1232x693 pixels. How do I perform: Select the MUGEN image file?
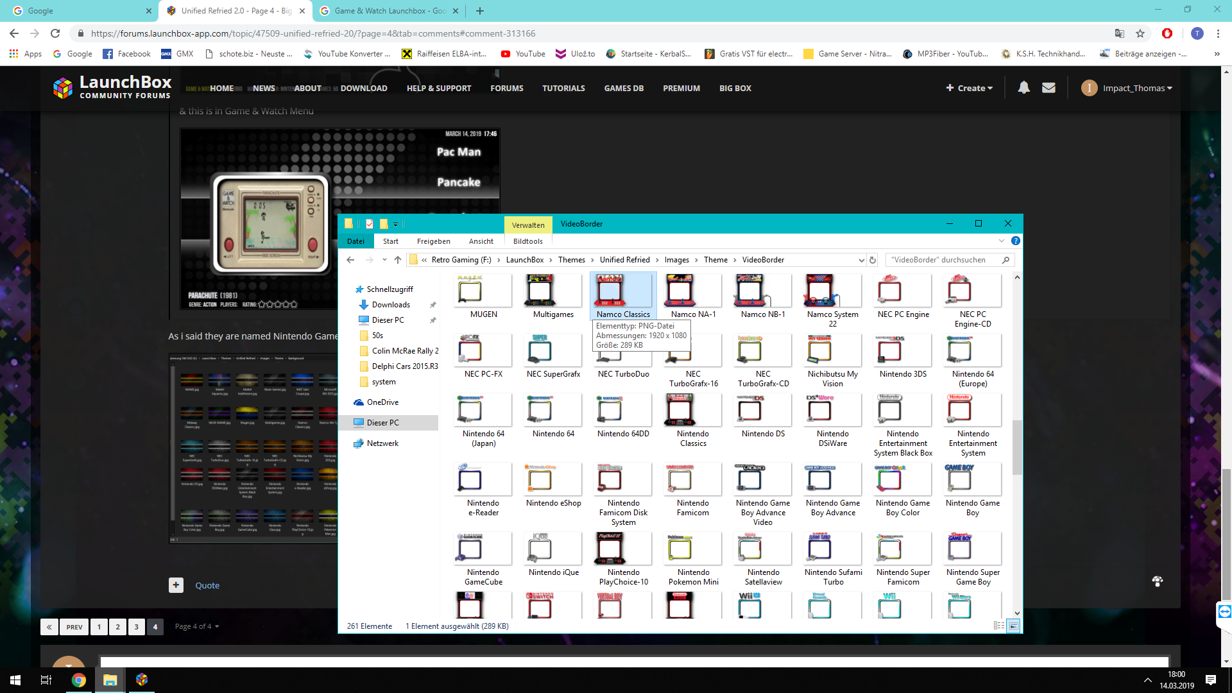click(483, 296)
